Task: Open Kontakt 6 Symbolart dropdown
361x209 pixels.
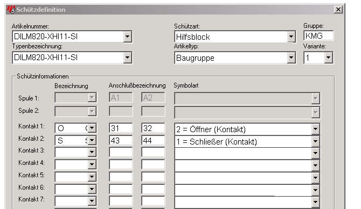Action: [316, 190]
